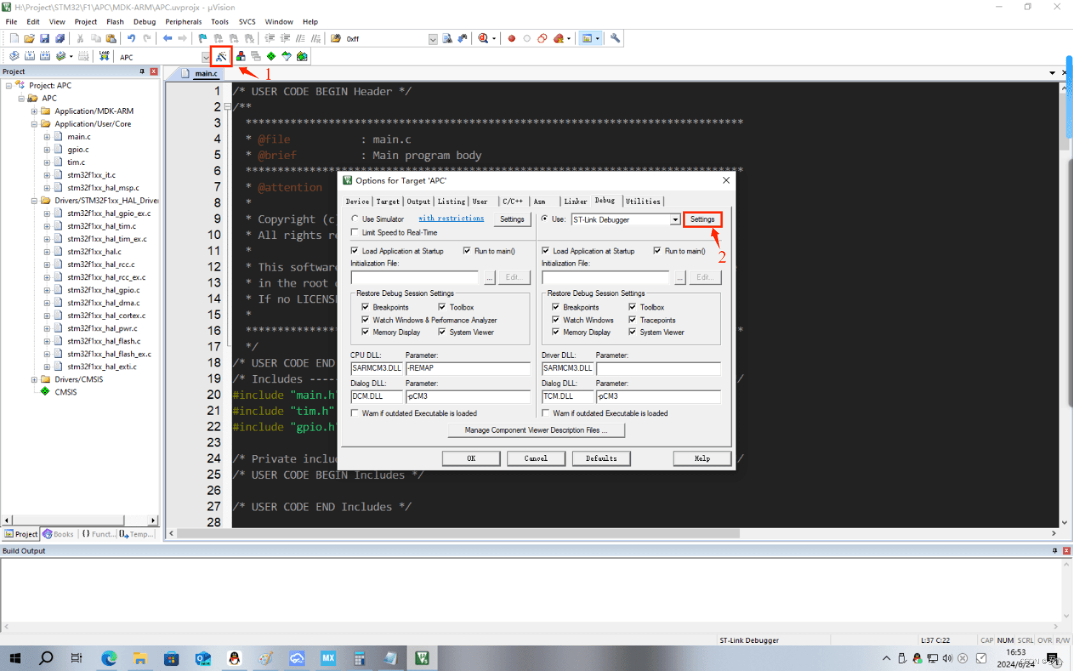Follow the 'with restrictions' link
Screen dimensions: 1073x671
point(451,219)
